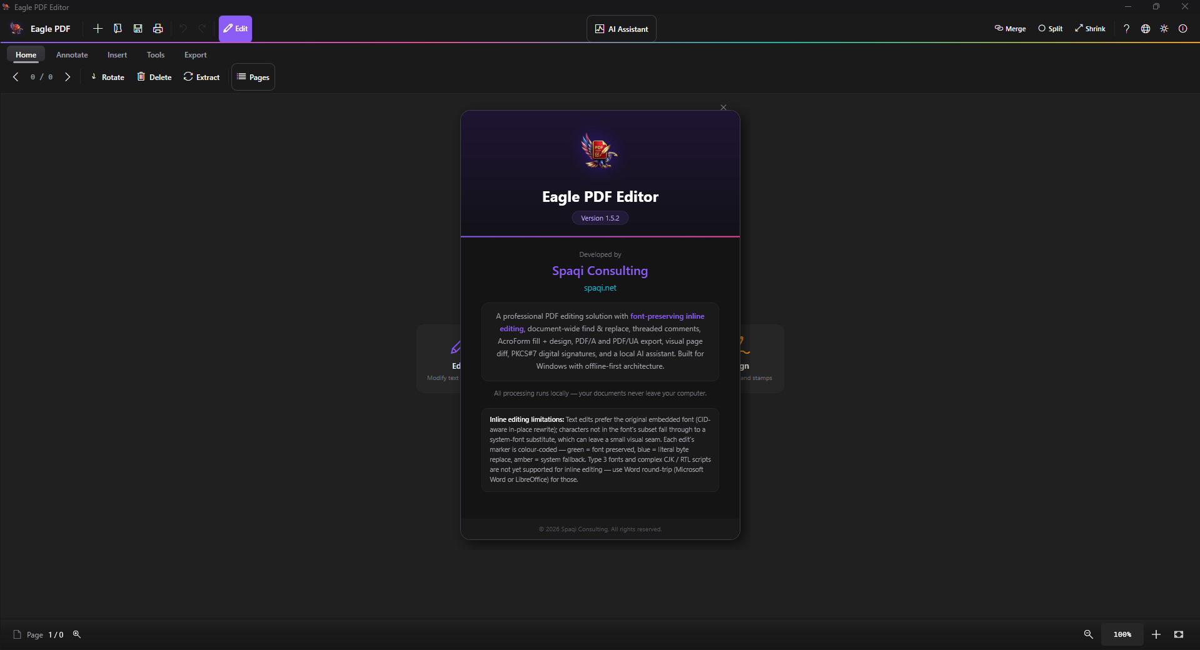
Task: Go to the next page with right chevron
Action: 68,77
